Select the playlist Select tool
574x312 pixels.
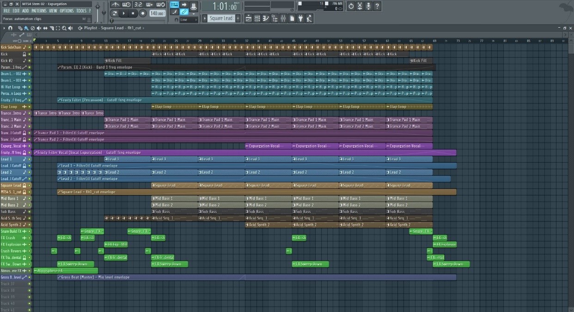click(58, 28)
